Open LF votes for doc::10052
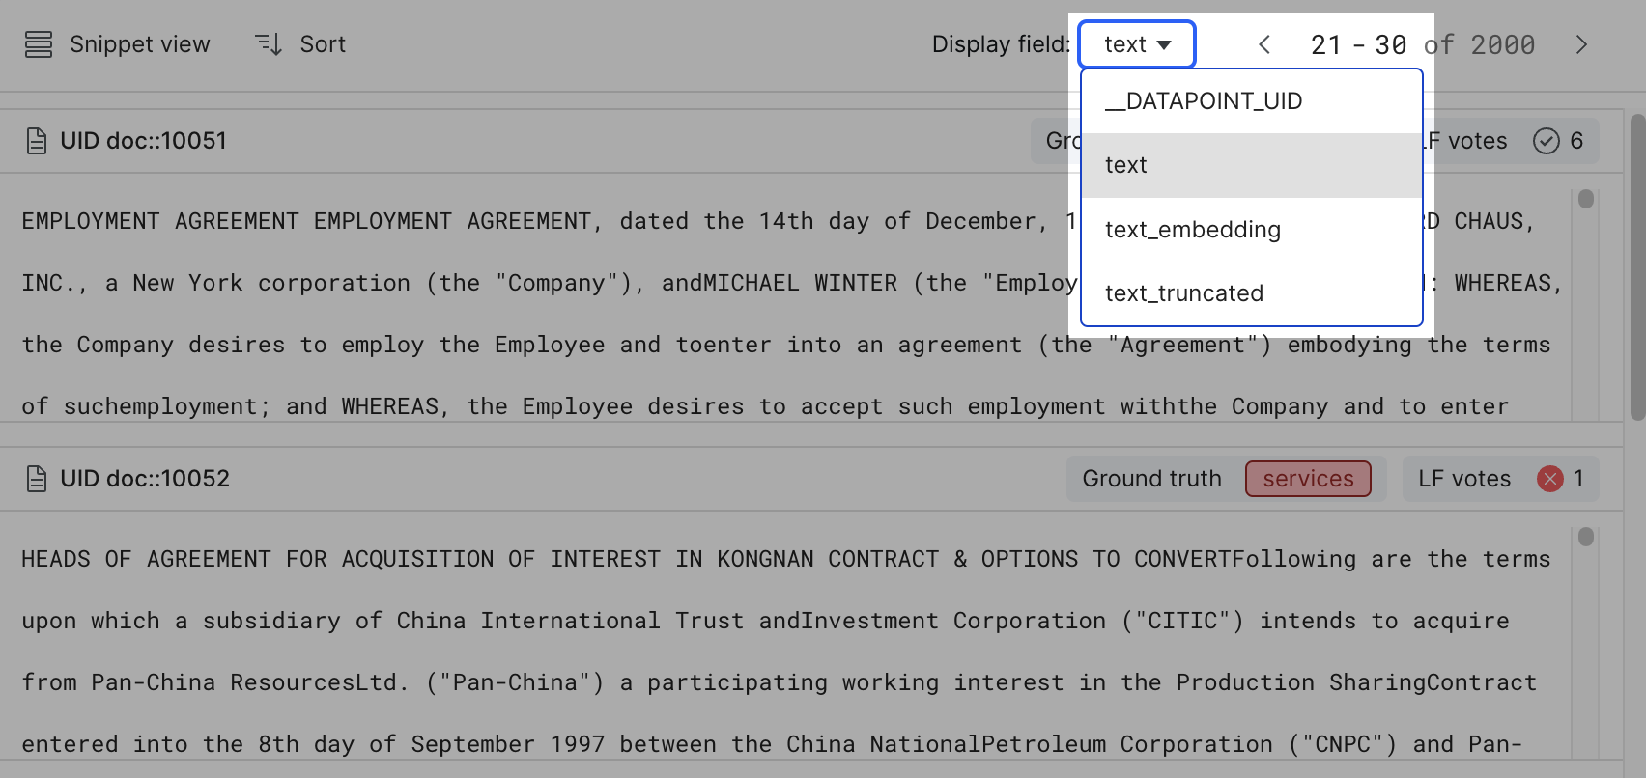Viewport: 1646px width, 778px height. pos(1500,479)
